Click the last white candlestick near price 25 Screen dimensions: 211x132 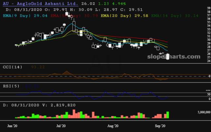point(168,56)
